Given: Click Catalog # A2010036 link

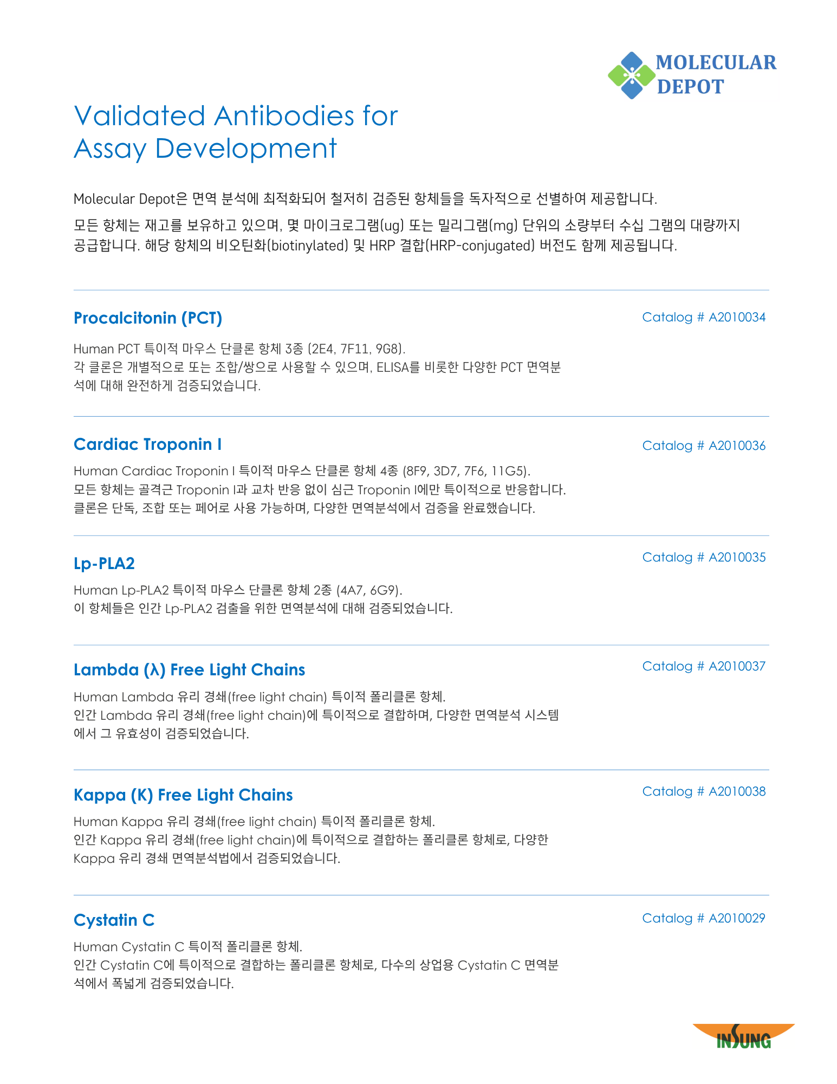Looking at the screenshot, I should 703,446.
